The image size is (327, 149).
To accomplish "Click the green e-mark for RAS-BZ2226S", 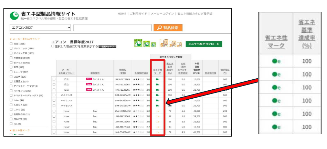I will [x=158, y=79].
